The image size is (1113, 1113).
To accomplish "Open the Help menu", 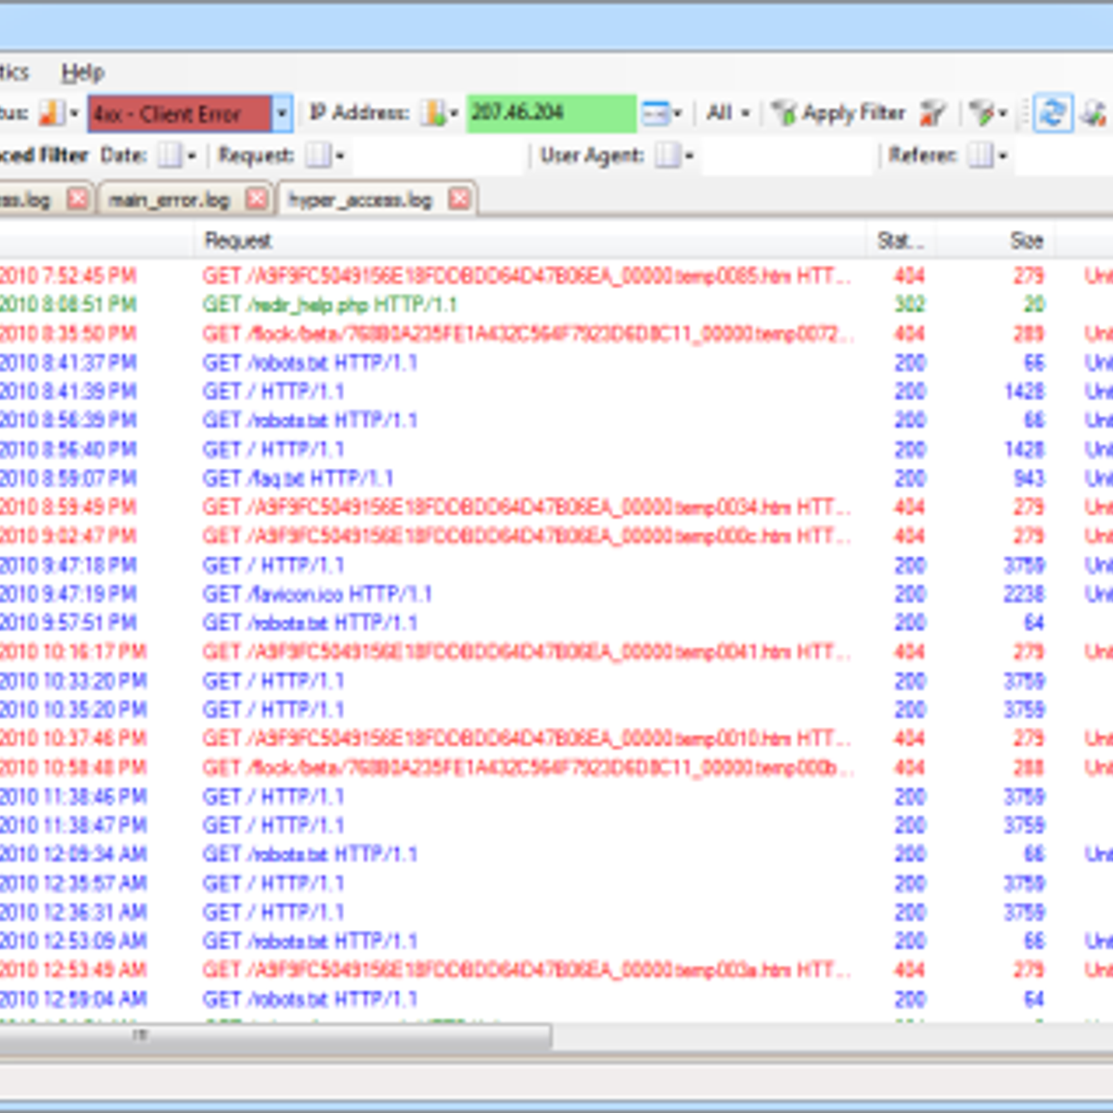I will click(x=83, y=72).
